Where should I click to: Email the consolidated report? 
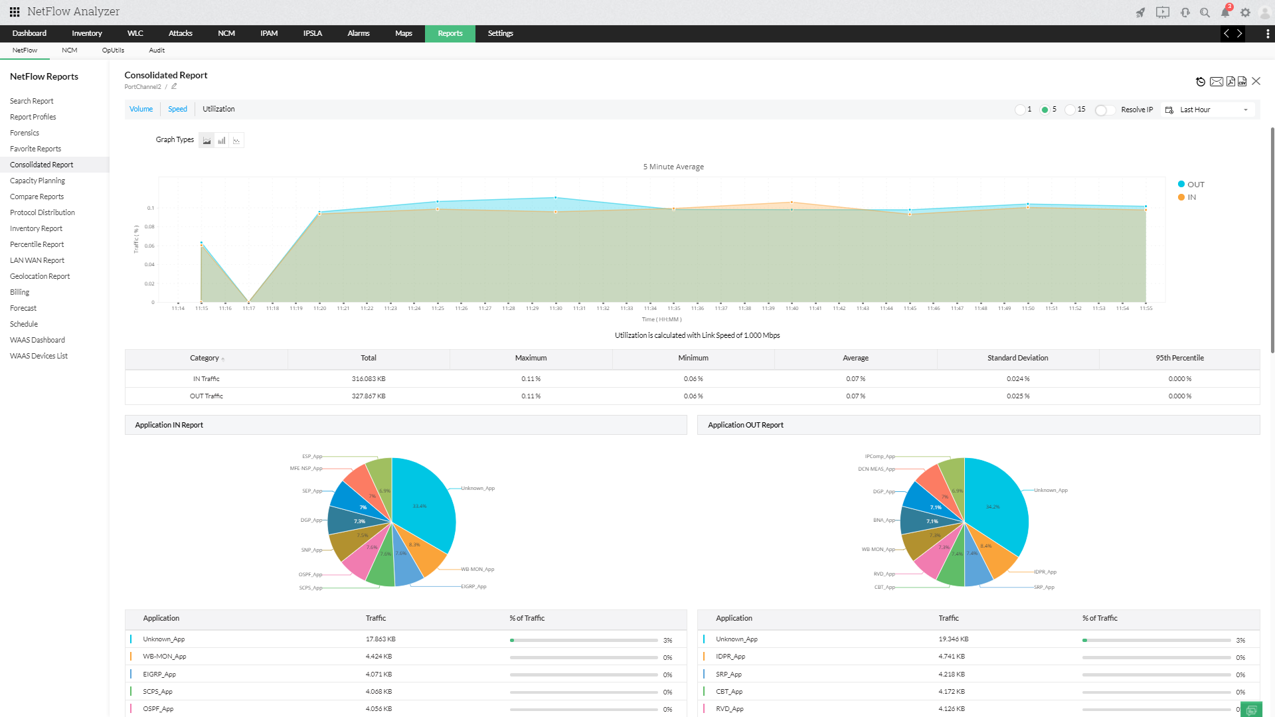[x=1216, y=82]
